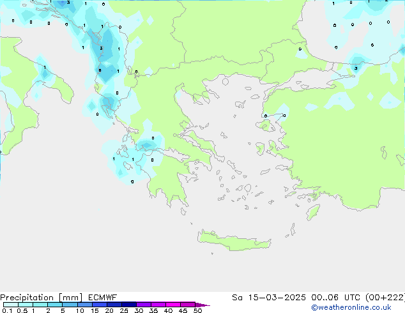Pick the 1–2 mm legend swatch

(x=40, y=305)
